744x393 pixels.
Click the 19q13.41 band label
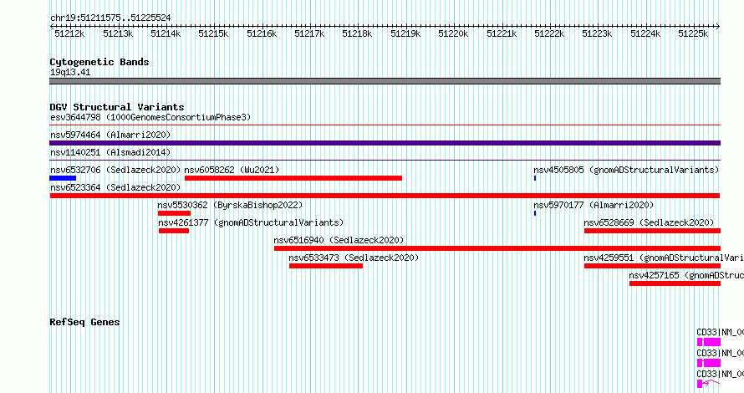(70, 72)
